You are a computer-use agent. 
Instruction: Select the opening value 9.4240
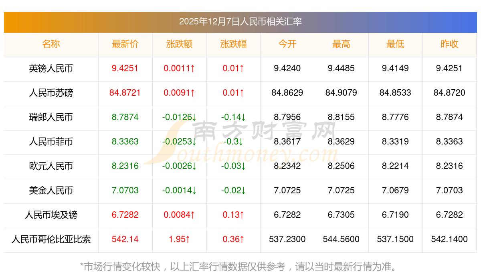tap(287, 68)
